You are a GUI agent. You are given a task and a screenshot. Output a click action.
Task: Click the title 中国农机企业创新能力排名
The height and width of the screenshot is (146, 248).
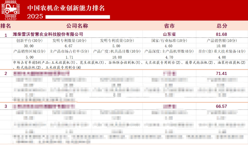click(66, 8)
